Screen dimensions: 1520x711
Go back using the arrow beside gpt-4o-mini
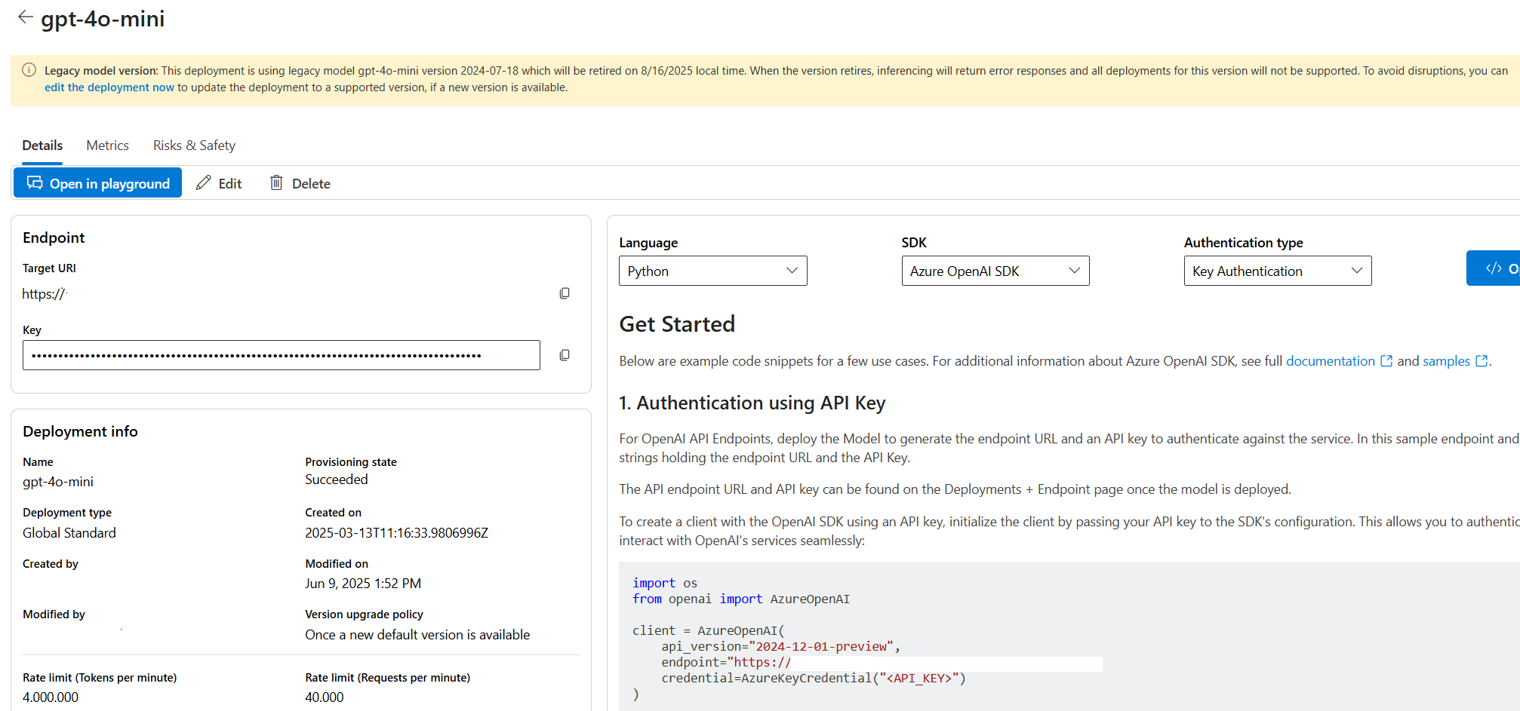pyautogui.click(x=26, y=17)
